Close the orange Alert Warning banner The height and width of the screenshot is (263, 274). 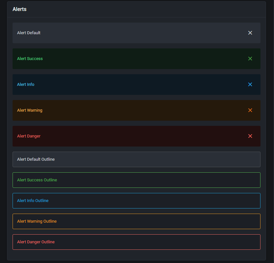point(250,110)
